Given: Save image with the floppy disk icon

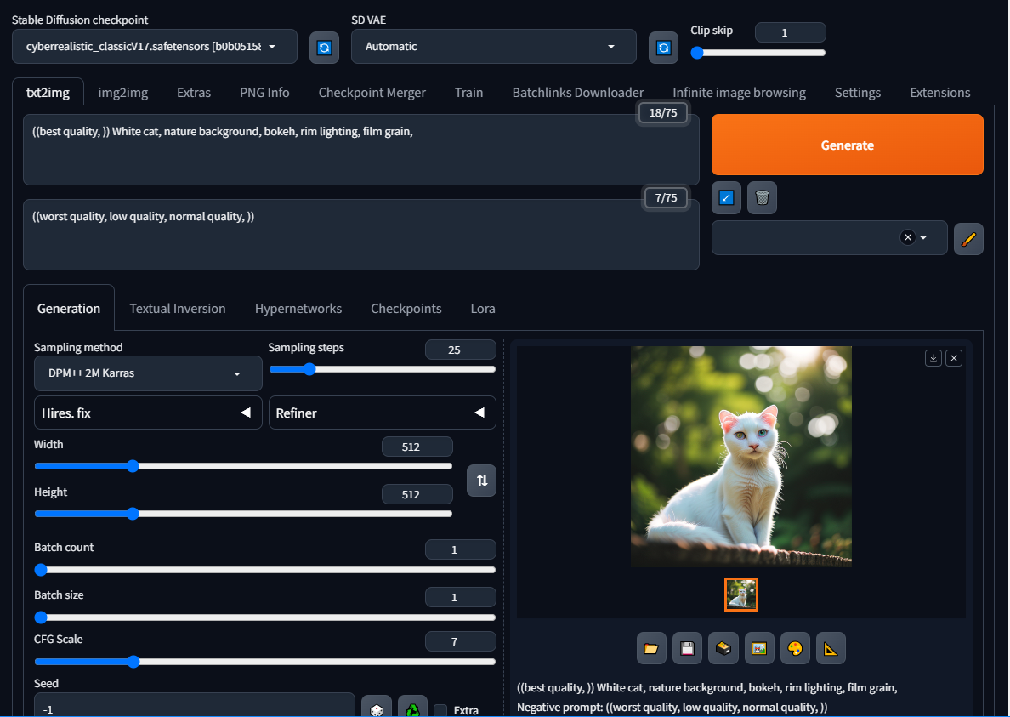Looking at the screenshot, I should (x=687, y=648).
